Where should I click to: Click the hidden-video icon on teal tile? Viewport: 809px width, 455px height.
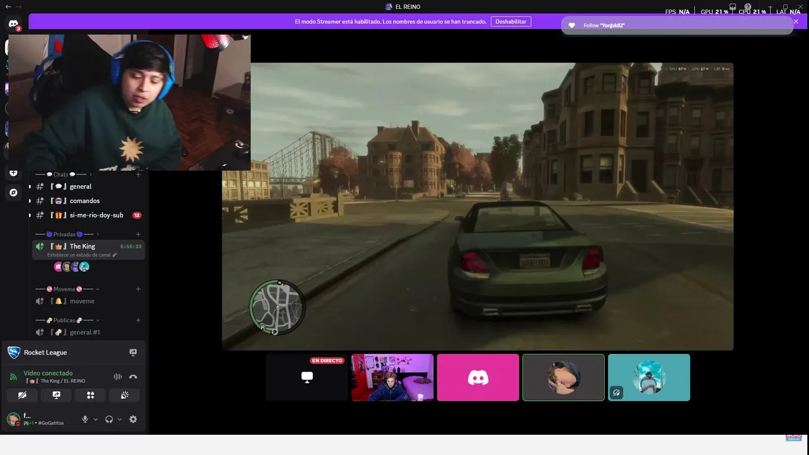616,393
